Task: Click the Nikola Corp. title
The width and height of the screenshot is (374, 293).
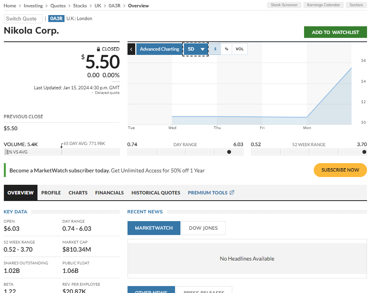Action: (31, 31)
